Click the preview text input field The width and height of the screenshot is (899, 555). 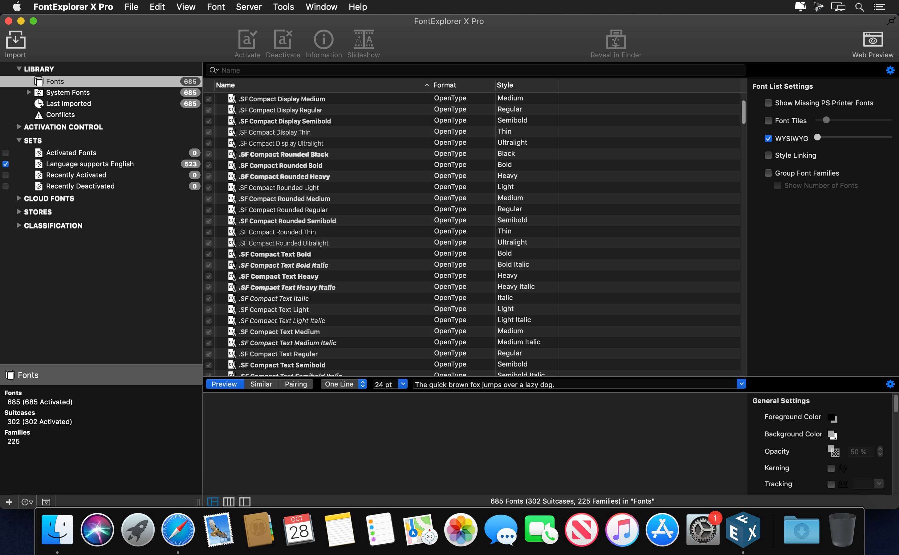tap(576, 384)
